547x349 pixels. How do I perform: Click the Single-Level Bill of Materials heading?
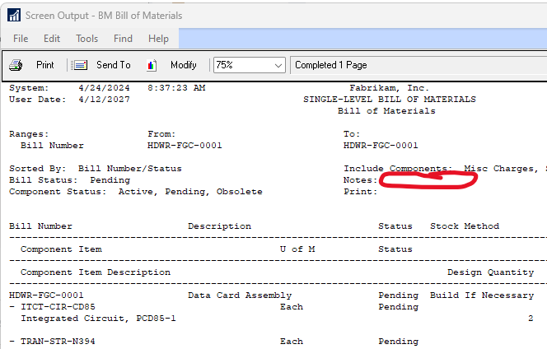[389, 100]
